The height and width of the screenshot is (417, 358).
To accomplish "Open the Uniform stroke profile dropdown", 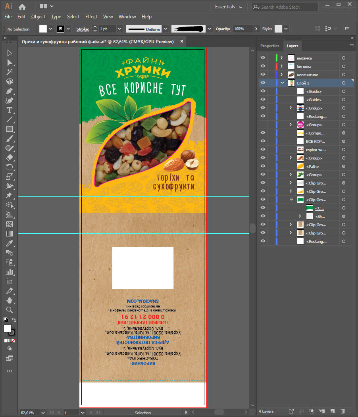I will pos(166,29).
